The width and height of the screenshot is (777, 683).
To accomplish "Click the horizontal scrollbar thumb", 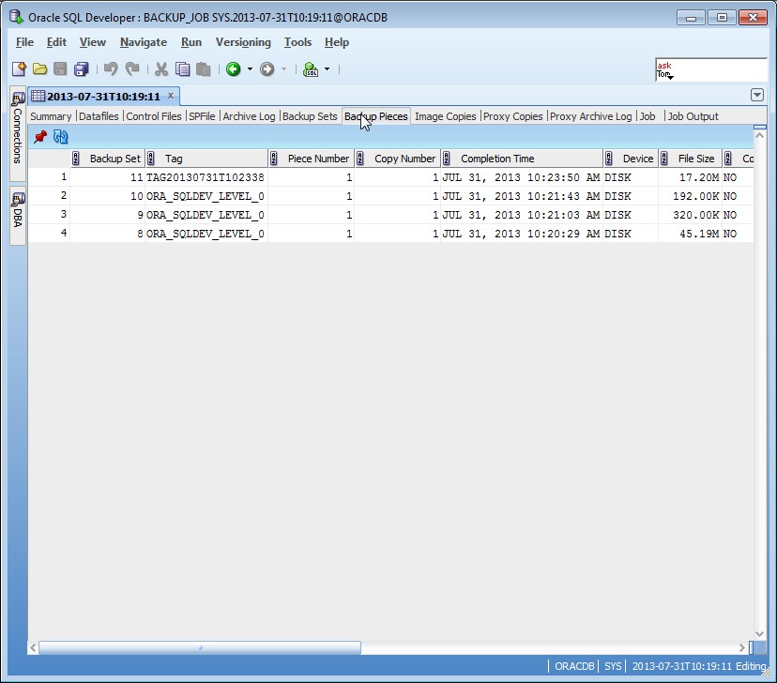I will tap(200, 647).
